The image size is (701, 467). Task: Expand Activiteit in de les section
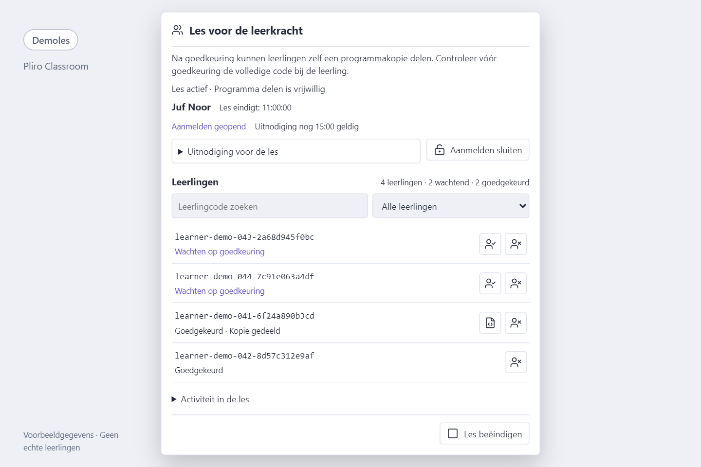(x=210, y=399)
